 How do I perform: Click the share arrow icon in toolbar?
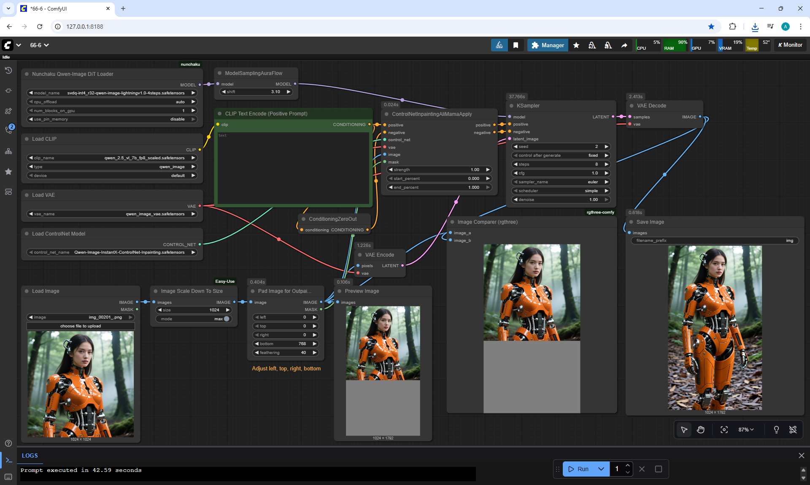pos(624,45)
